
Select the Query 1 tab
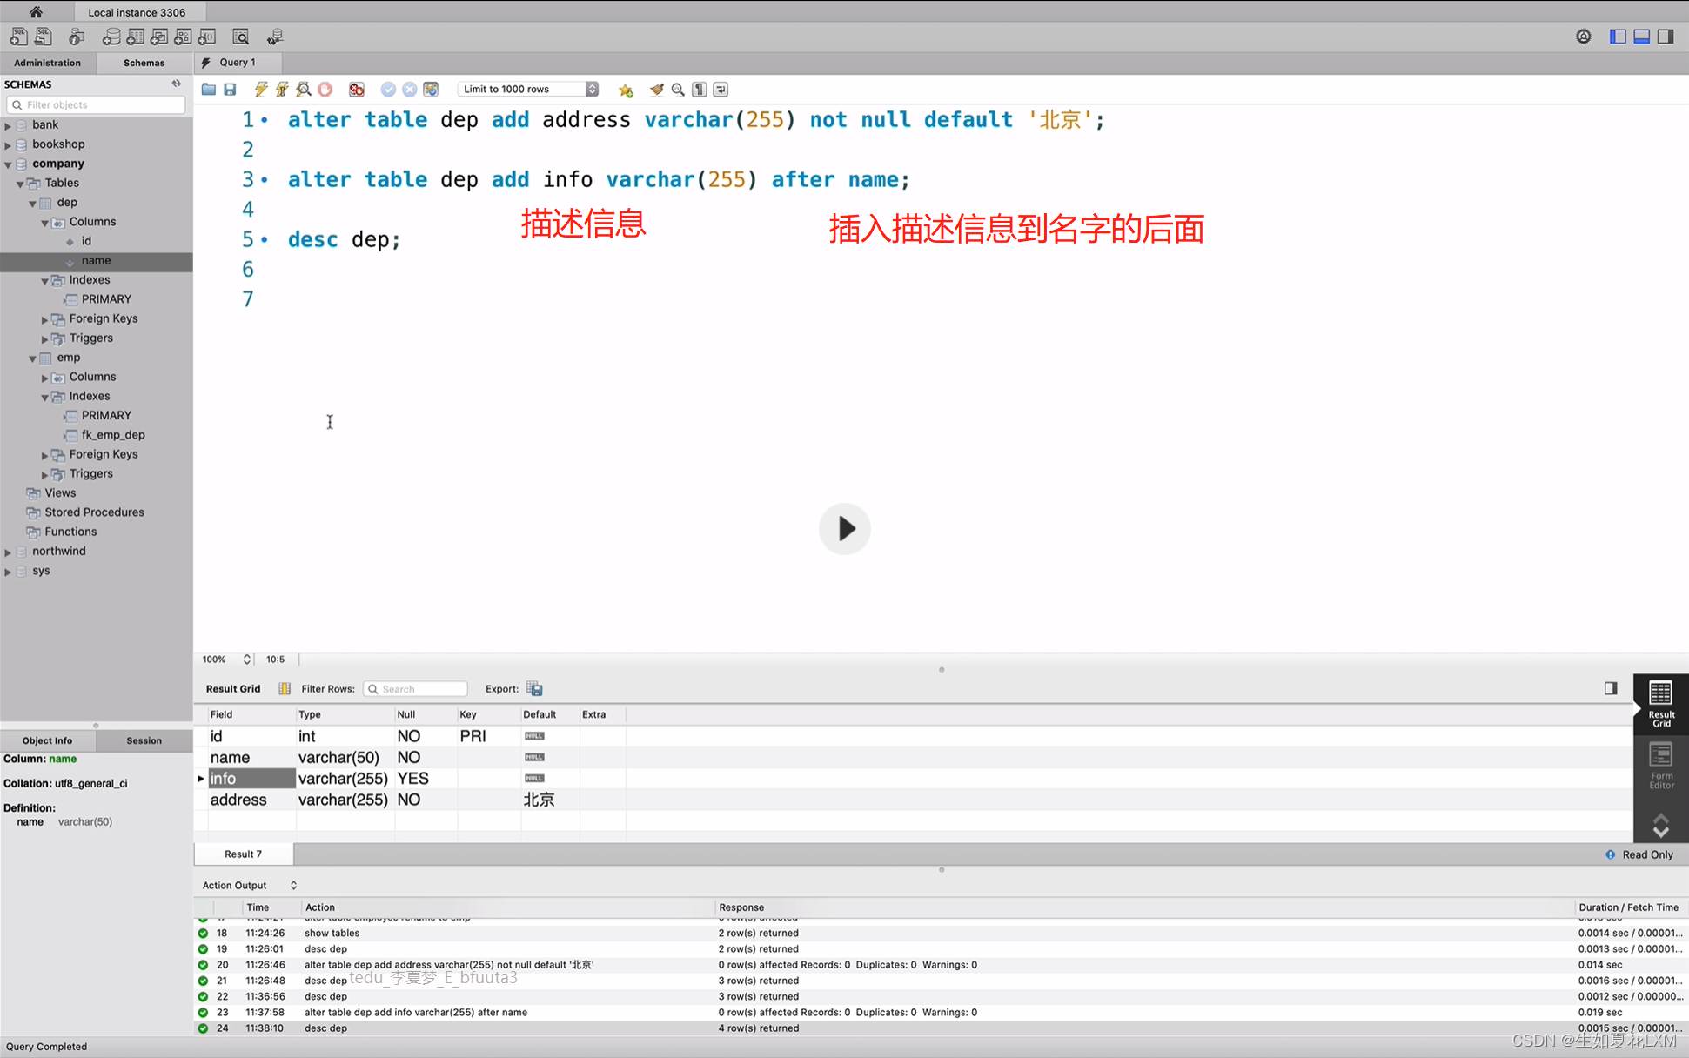pos(237,63)
